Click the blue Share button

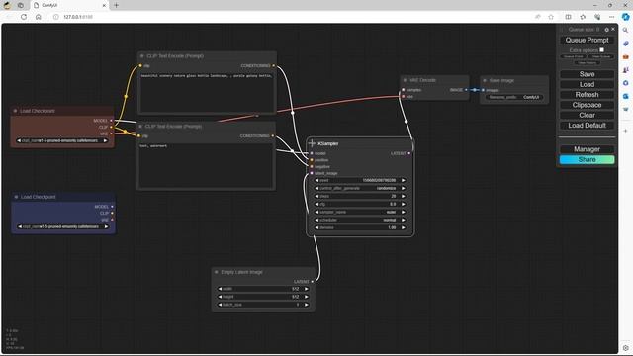(x=587, y=160)
